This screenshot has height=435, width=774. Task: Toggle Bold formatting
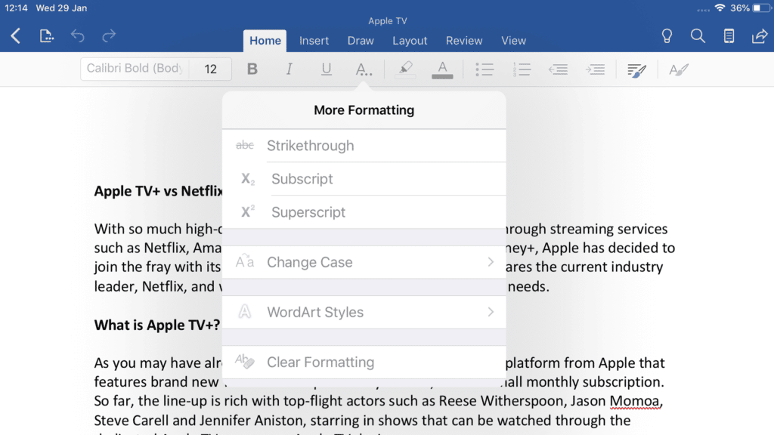pyautogui.click(x=252, y=69)
